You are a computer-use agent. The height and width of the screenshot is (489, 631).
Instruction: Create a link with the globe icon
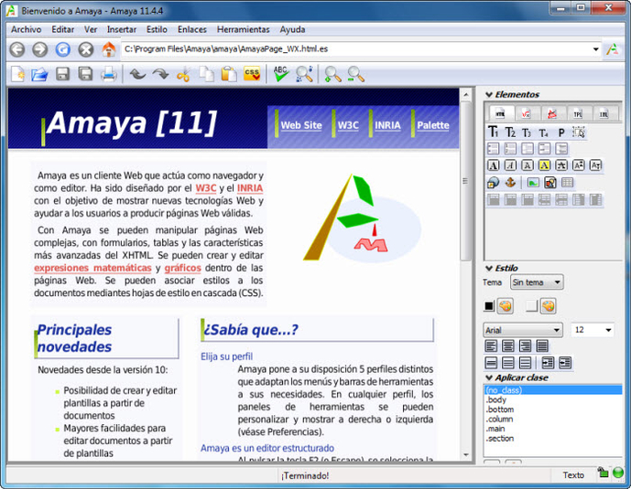pos(493,183)
